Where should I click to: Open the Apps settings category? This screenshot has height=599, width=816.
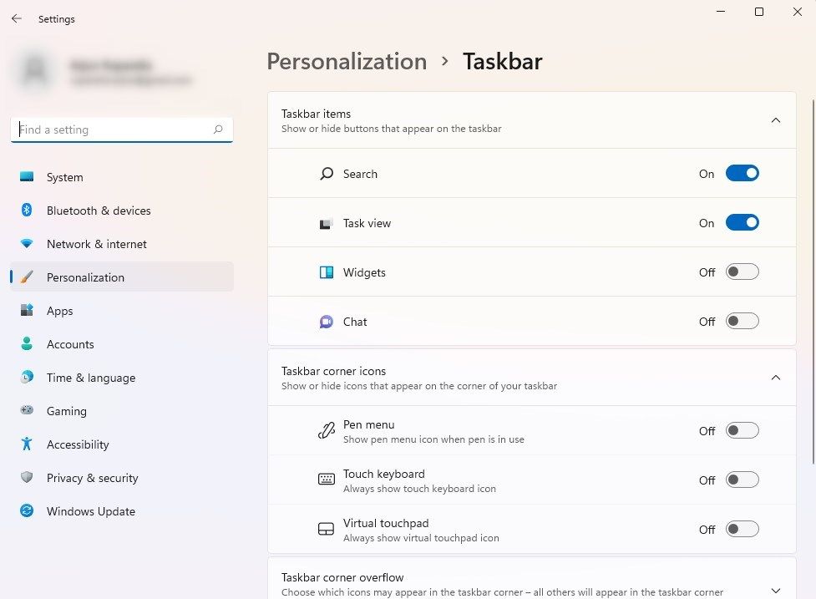point(60,311)
